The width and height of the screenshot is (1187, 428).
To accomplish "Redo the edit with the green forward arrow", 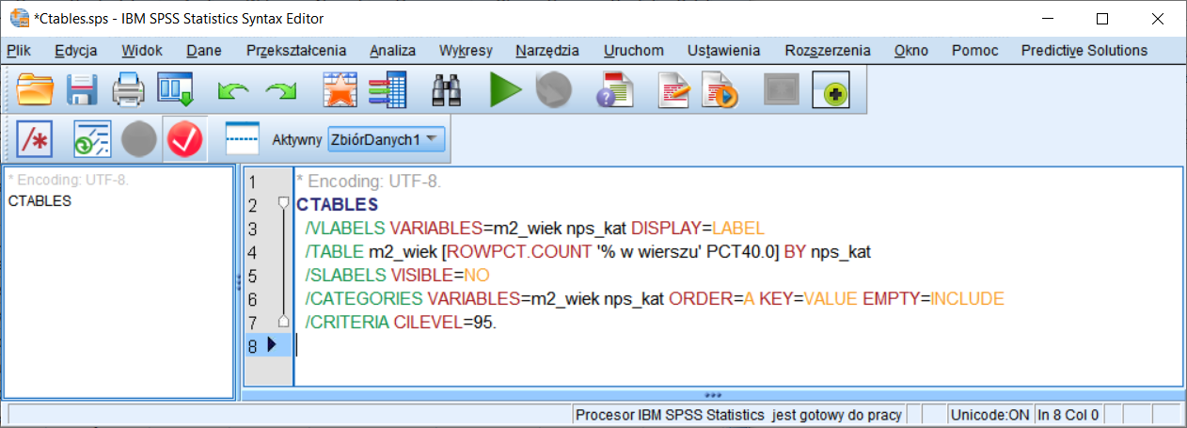I will (279, 91).
